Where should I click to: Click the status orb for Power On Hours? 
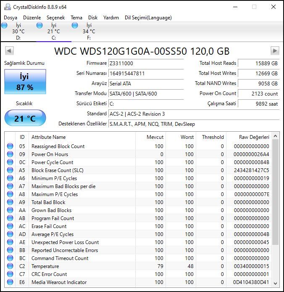pyautogui.click(x=10, y=154)
